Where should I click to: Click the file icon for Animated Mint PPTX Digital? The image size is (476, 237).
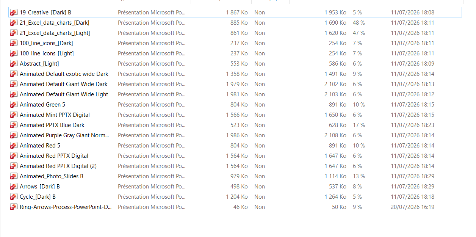pyautogui.click(x=14, y=115)
